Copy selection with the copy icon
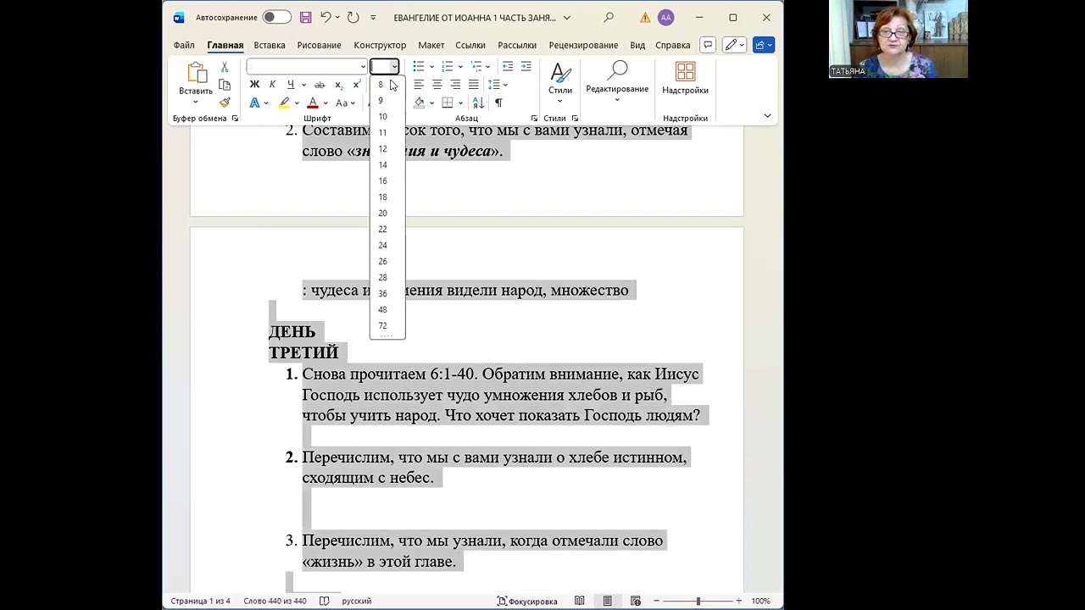The image size is (1085, 610). 225,85
